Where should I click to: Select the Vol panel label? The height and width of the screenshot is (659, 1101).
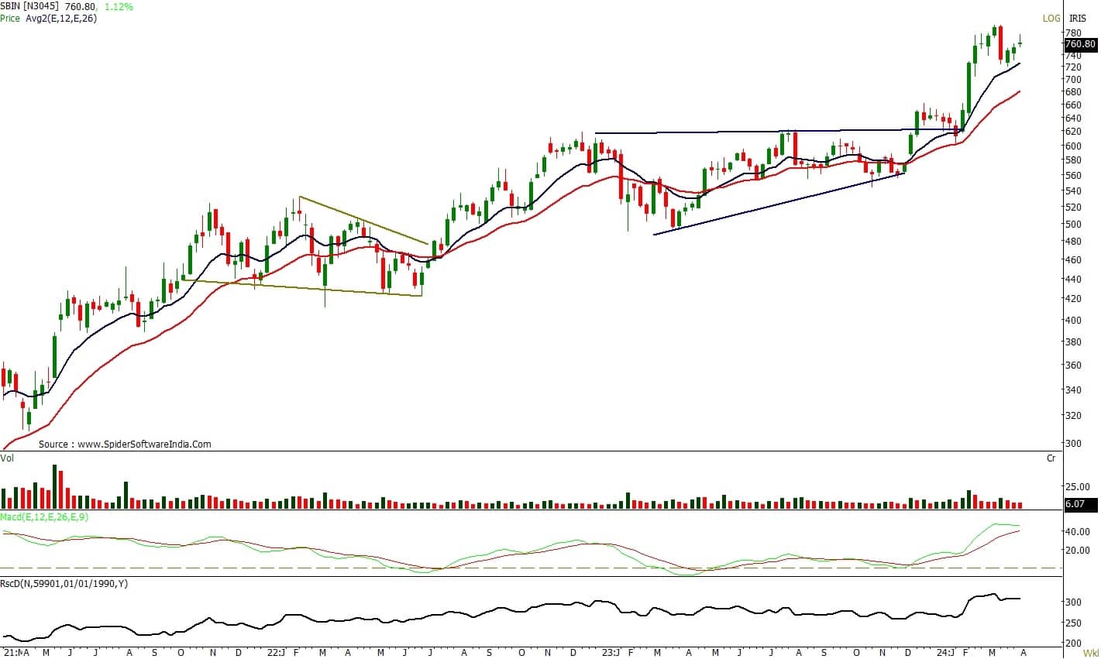[7, 458]
